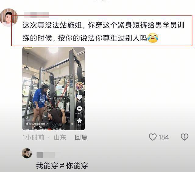
Task: Expand the 试试推荐给粉丝 chevron
Action: [x=47, y=124]
